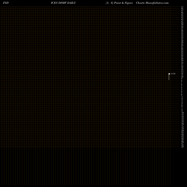Image resolution: width=187 pixels, height=187 pixels.
Task: Click the X mark directly beneath the white square
Action: click(x=169, y=76)
